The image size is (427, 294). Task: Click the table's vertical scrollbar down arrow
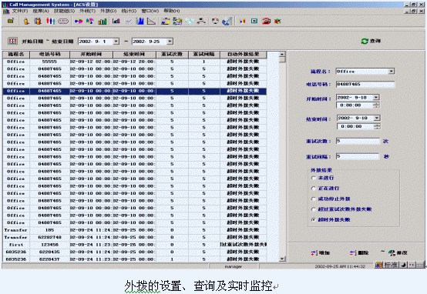click(x=283, y=259)
